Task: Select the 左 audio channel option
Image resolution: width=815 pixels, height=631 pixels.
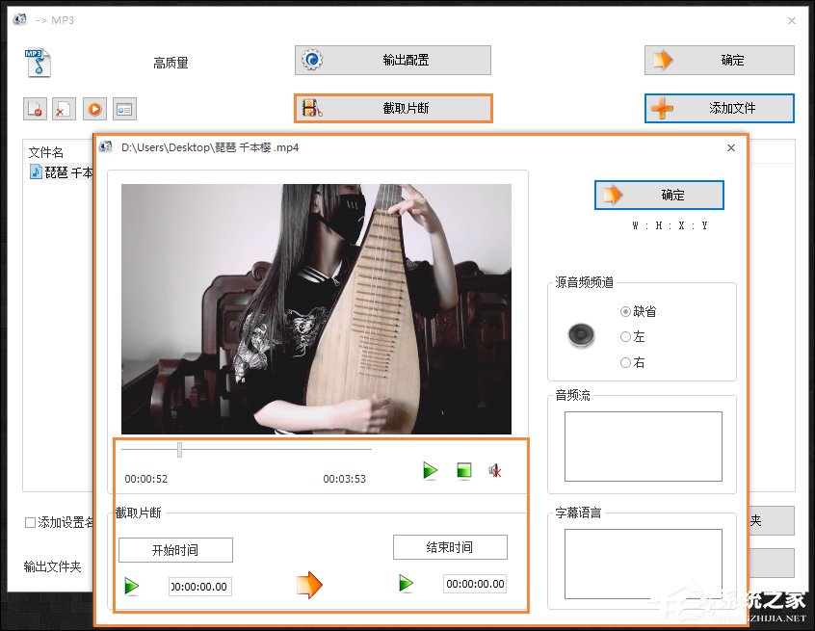Action: click(626, 337)
